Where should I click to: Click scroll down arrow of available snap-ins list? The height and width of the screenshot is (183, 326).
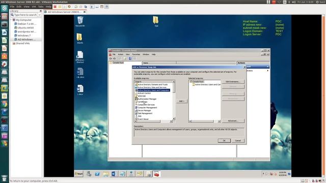pyautogui.click(x=174, y=118)
